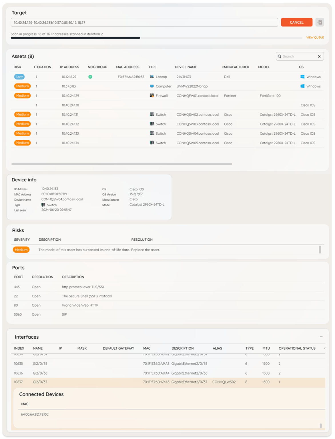Click the Medium risk badge for CONHQSW03
The image size is (335, 439).
click(x=22, y=124)
